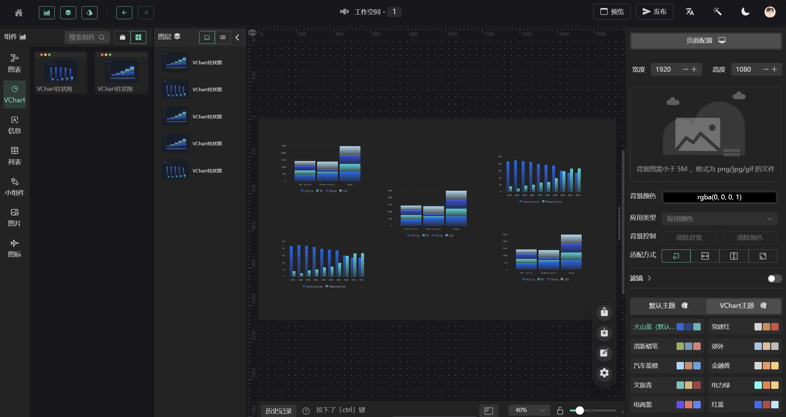This screenshot has width=786, height=417.
Task: Click the import download floating icon
Action: (x=604, y=333)
